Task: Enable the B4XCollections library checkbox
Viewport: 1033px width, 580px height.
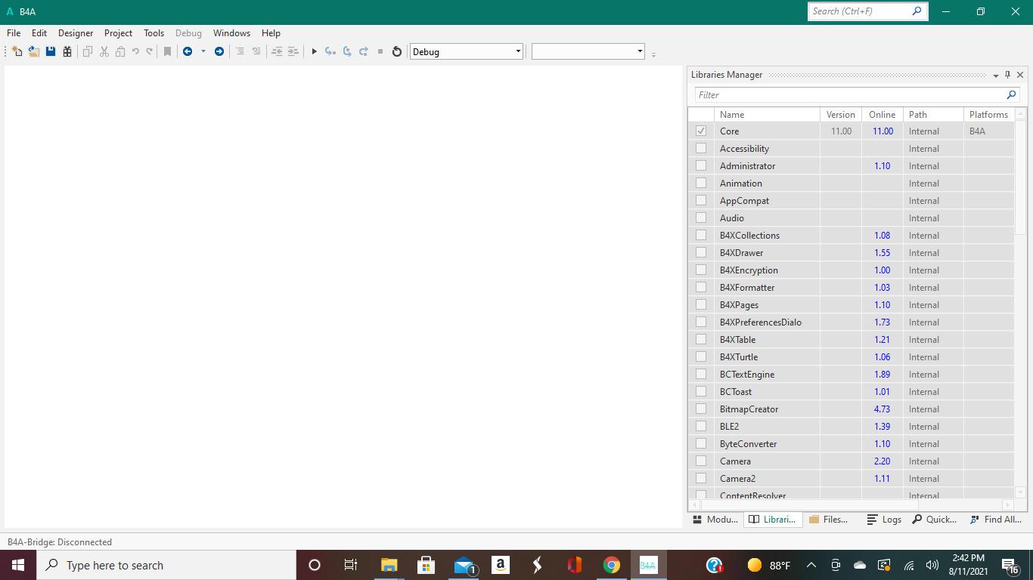Action: (701, 236)
